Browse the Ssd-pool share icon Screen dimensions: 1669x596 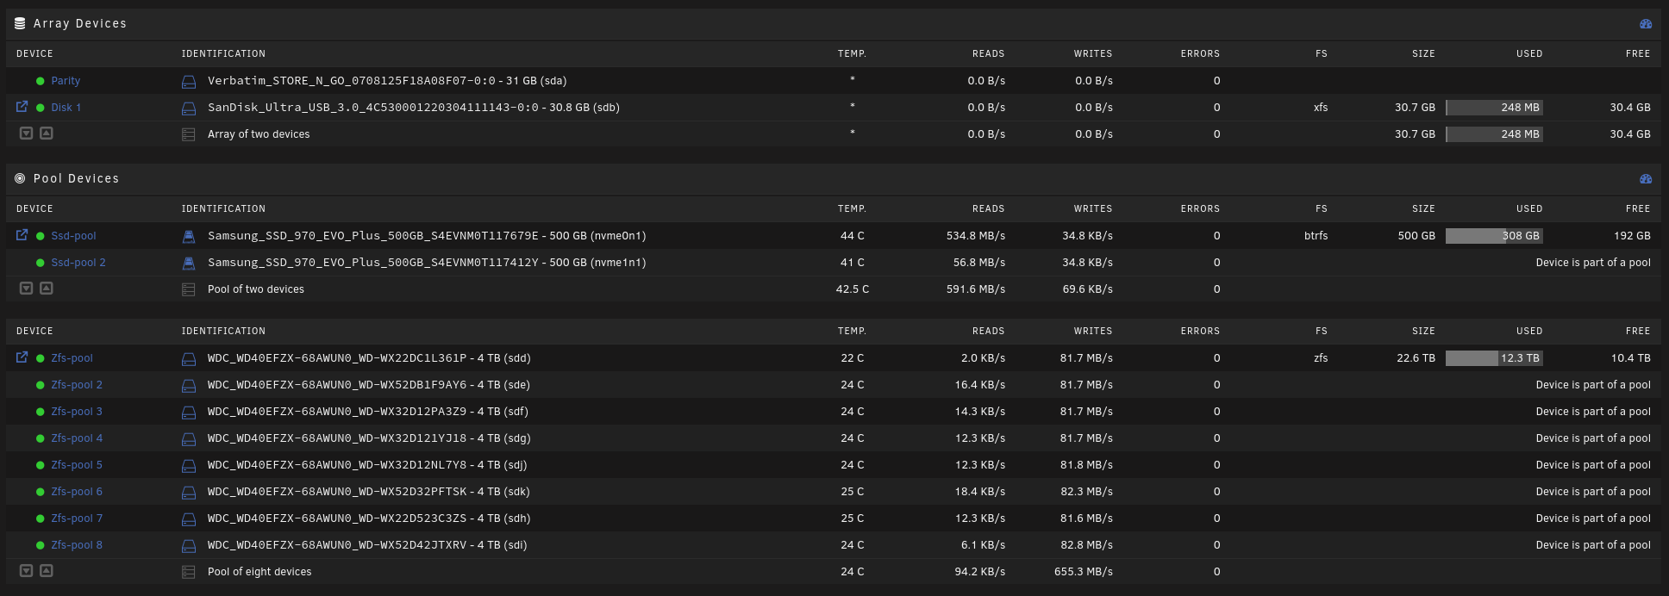pos(22,235)
